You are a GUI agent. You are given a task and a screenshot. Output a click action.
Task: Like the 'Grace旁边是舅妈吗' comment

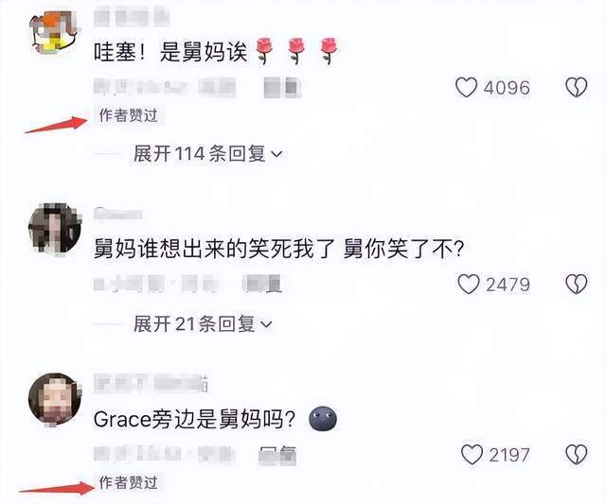tap(472, 455)
